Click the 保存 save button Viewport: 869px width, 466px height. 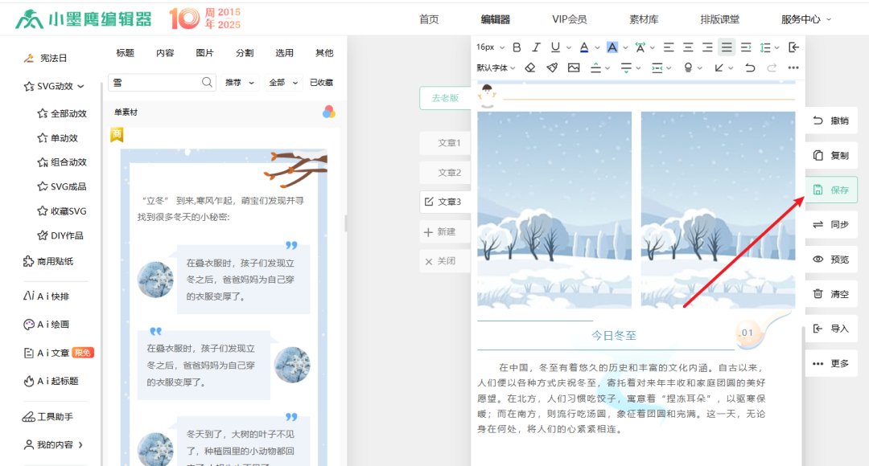(832, 190)
